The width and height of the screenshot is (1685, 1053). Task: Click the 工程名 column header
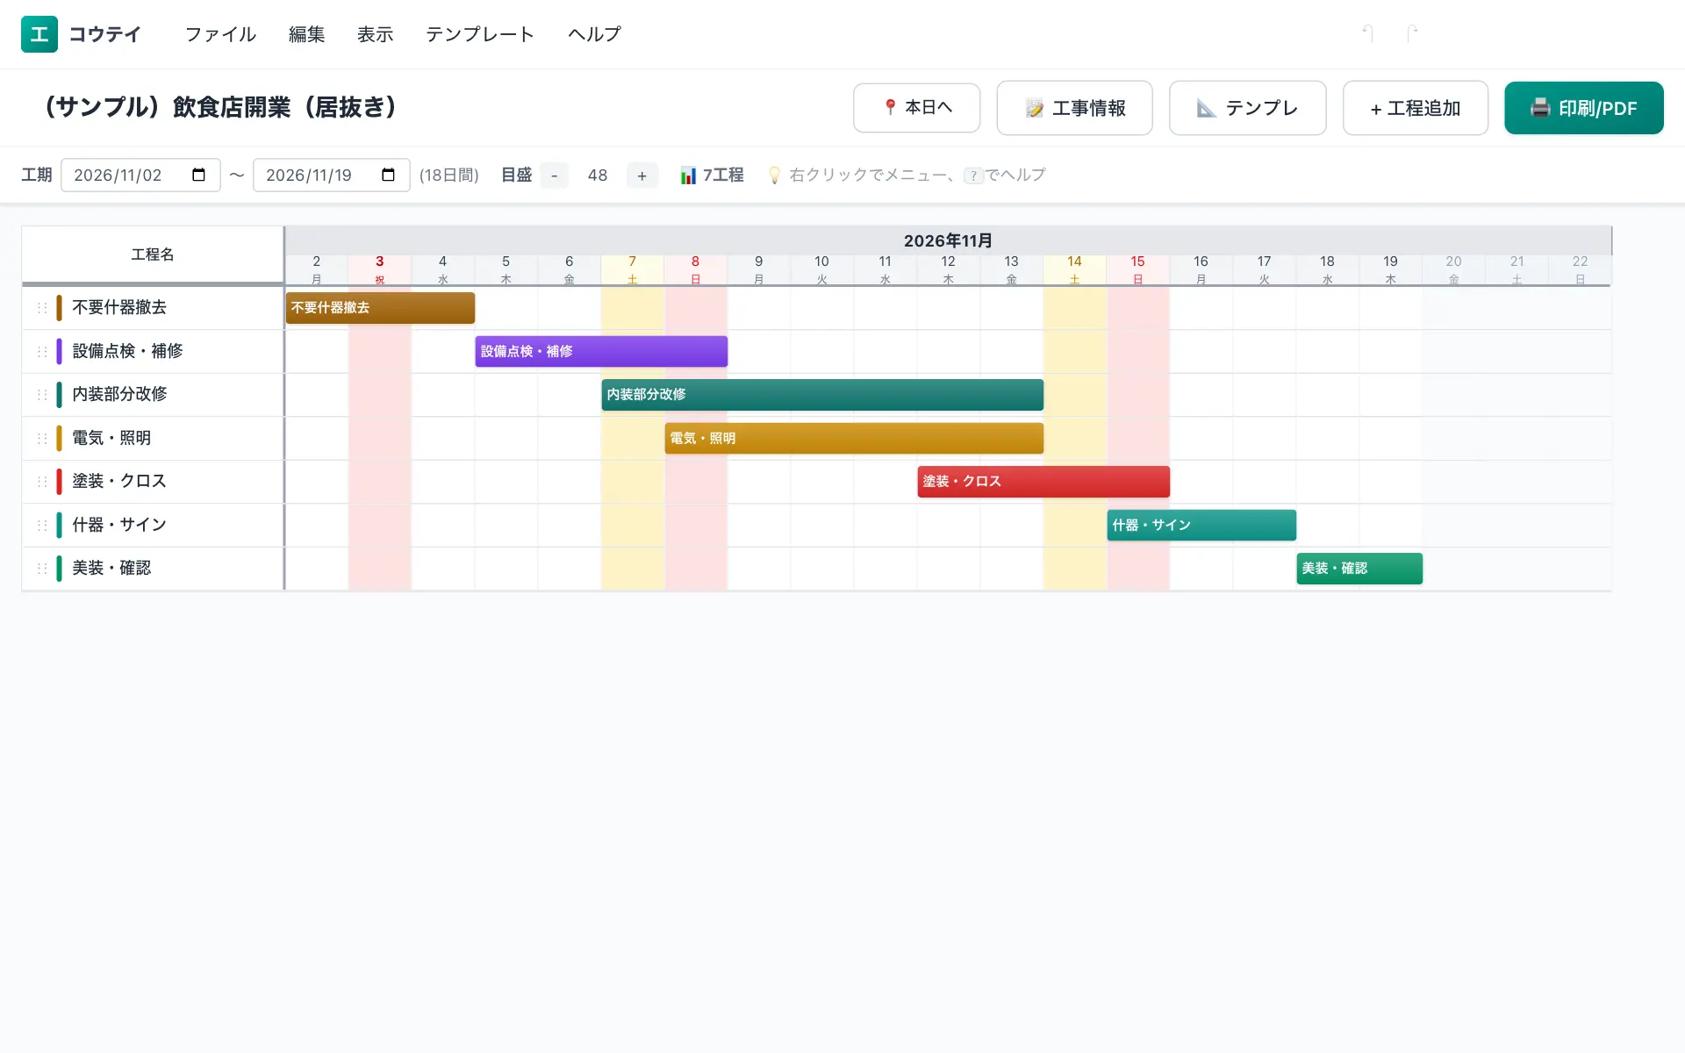coord(153,254)
